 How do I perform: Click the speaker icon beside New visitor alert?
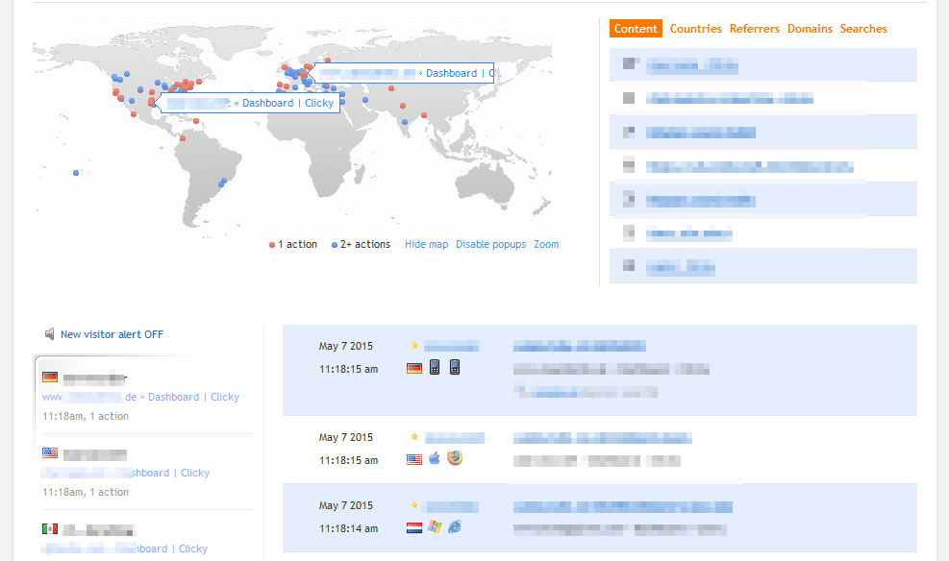[49, 334]
